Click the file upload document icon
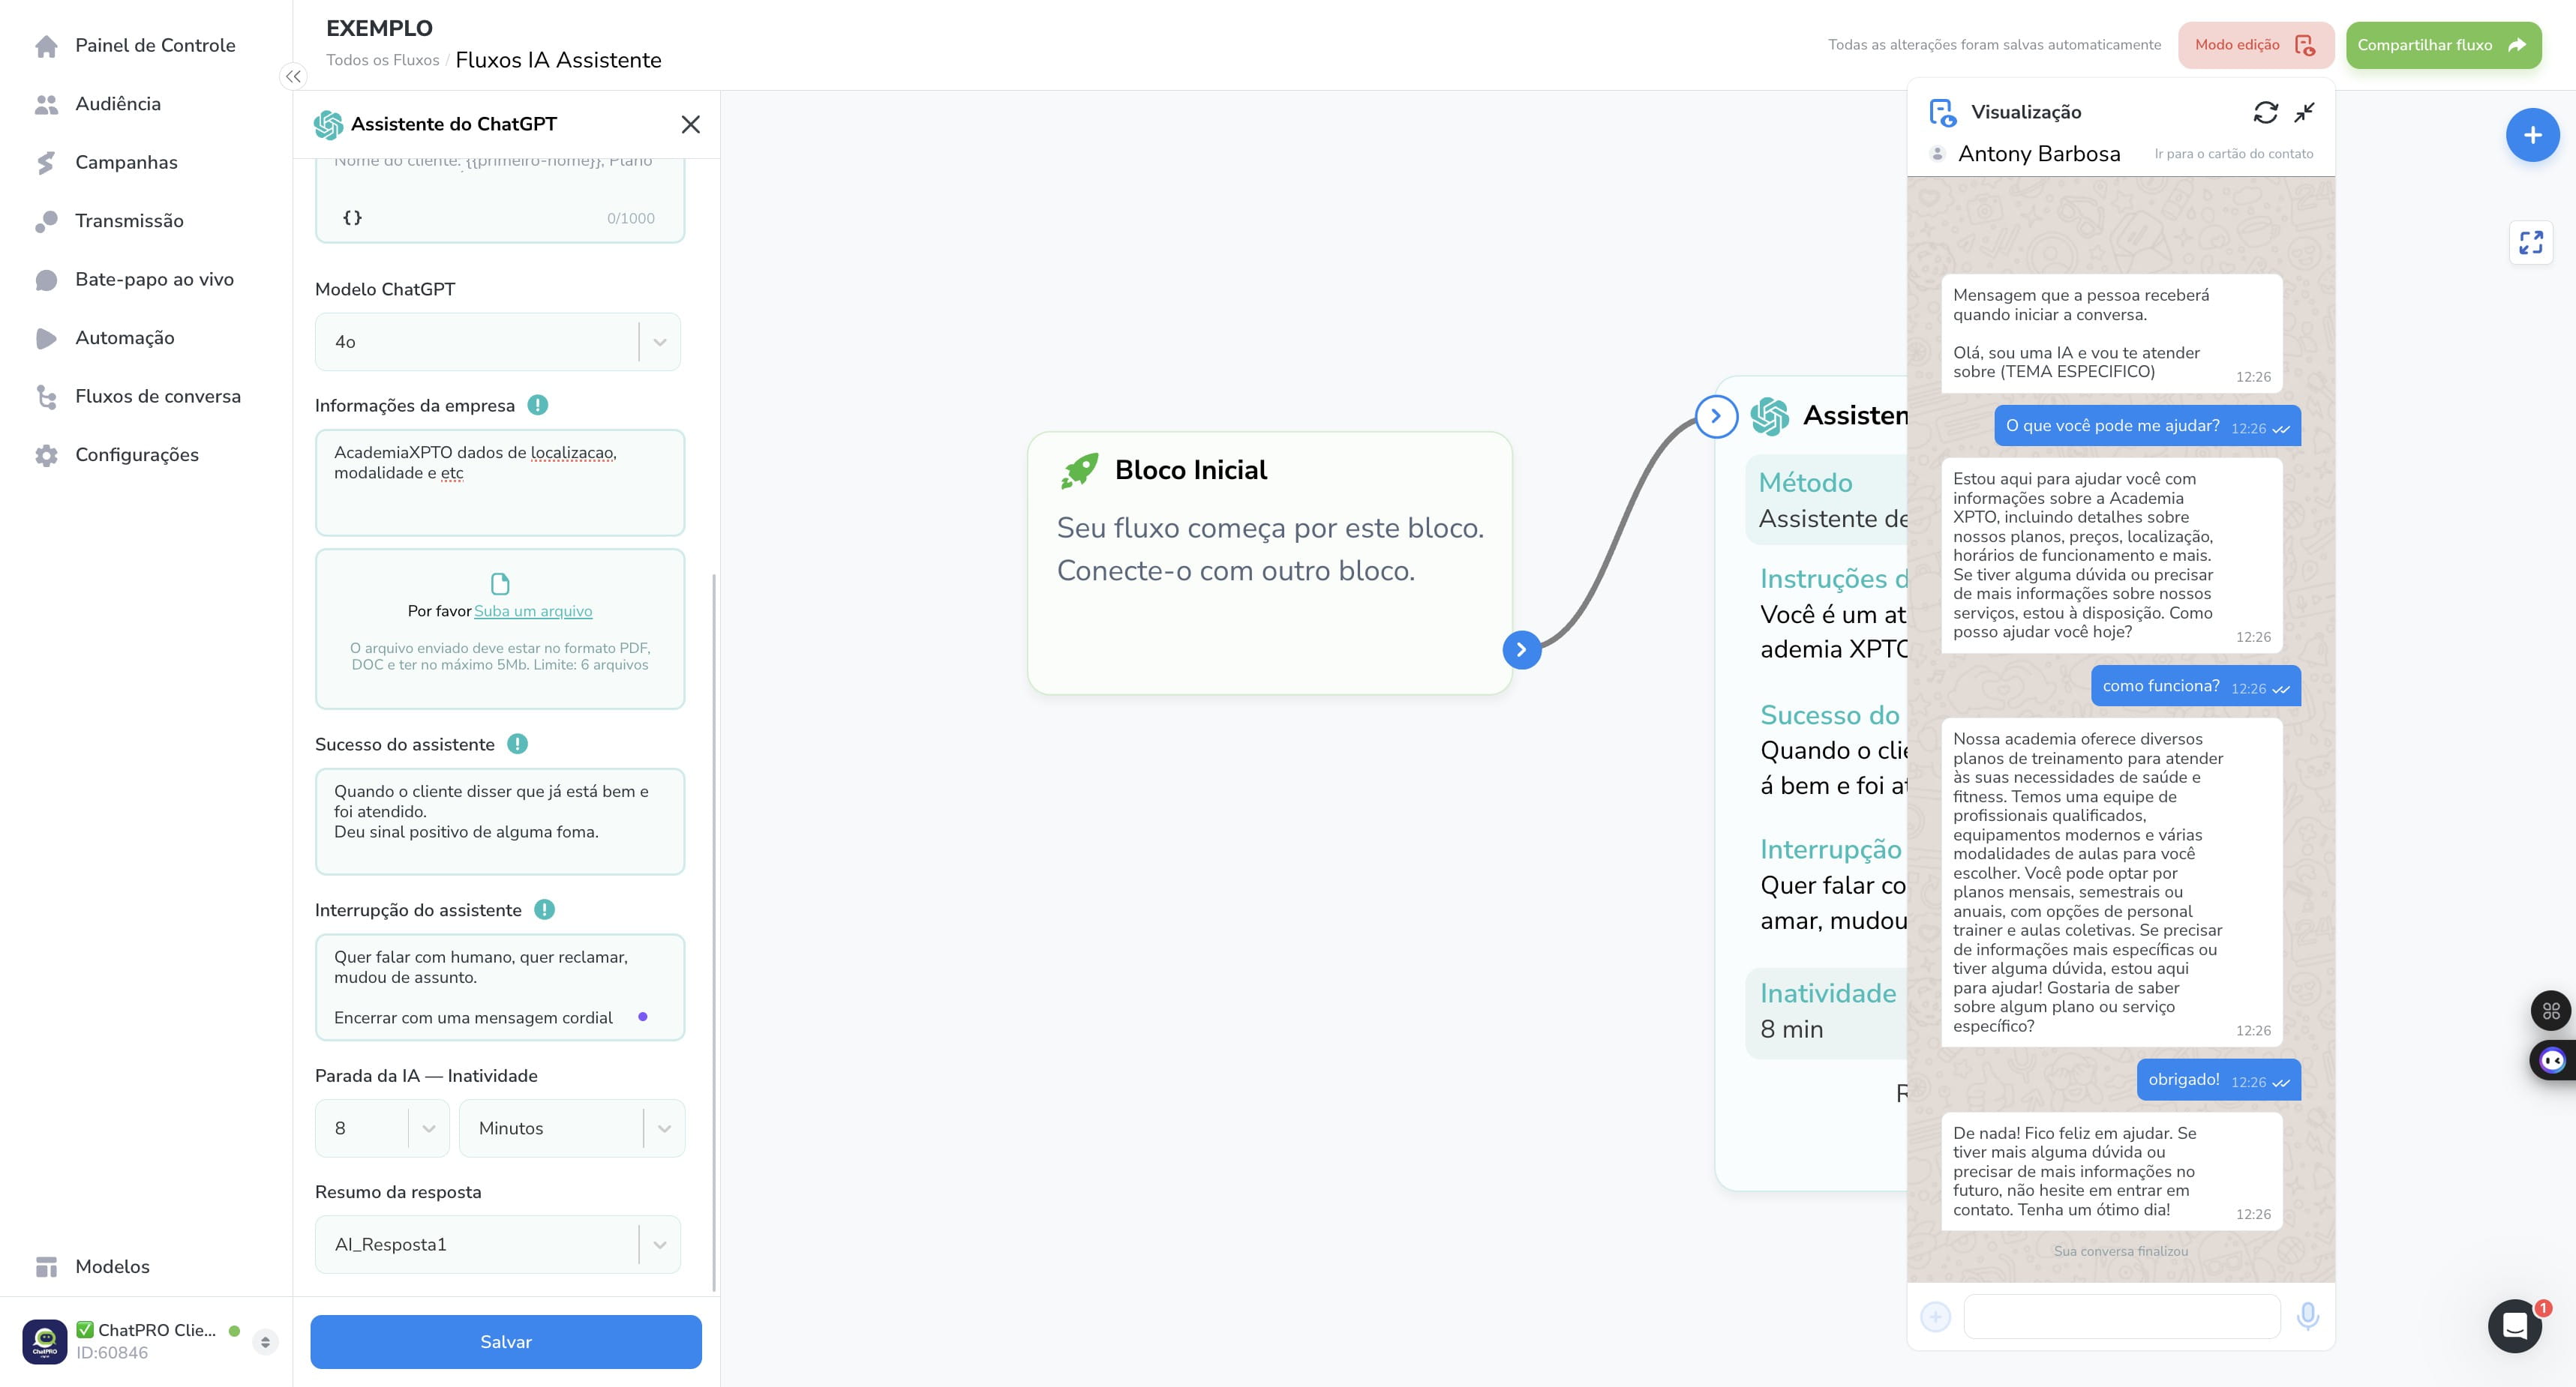 click(x=500, y=583)
